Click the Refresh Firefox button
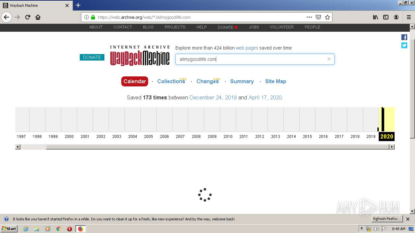Viewport: 415px width, 233px height. [x=387, y=219]
